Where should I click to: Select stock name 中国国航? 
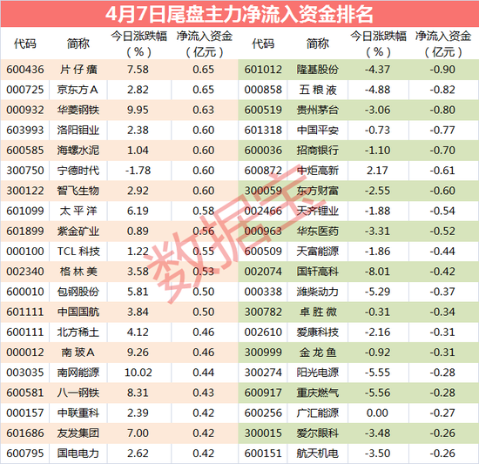coord(78,312)
